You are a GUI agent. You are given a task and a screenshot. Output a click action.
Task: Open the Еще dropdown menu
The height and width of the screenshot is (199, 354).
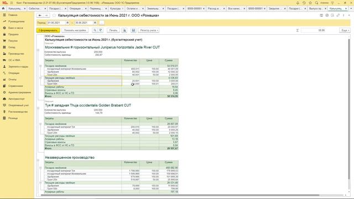tap(345, 30)
